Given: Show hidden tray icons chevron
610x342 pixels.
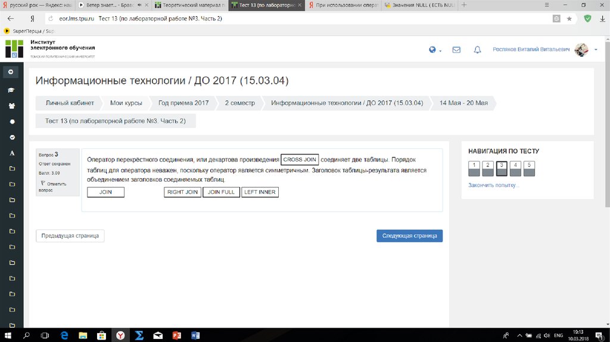Looking at the screenshot, I should 519,335.
